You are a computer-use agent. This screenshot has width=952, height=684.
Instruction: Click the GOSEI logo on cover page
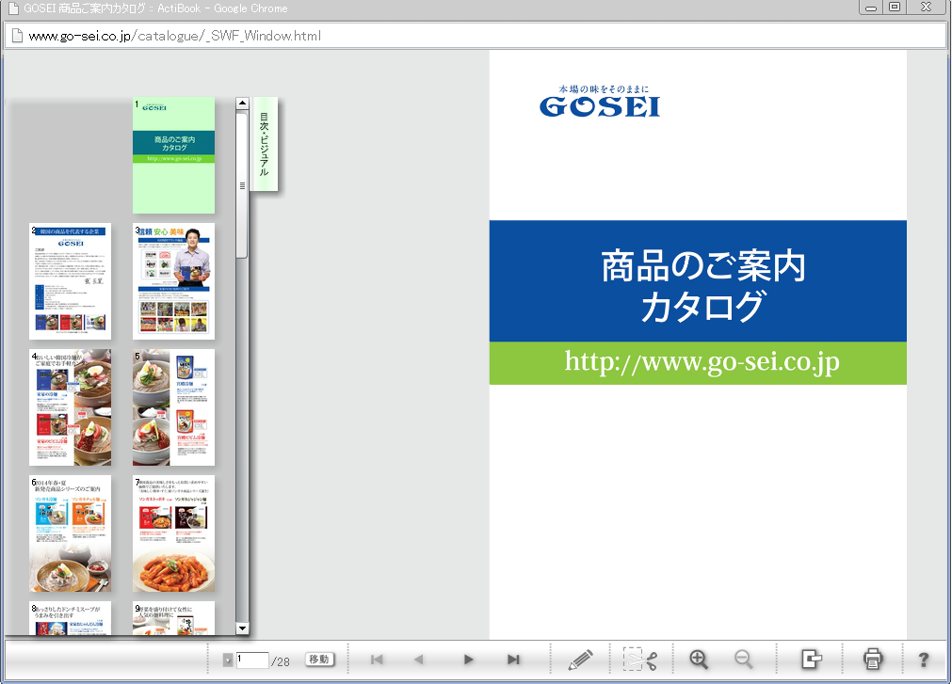[600, 102]
